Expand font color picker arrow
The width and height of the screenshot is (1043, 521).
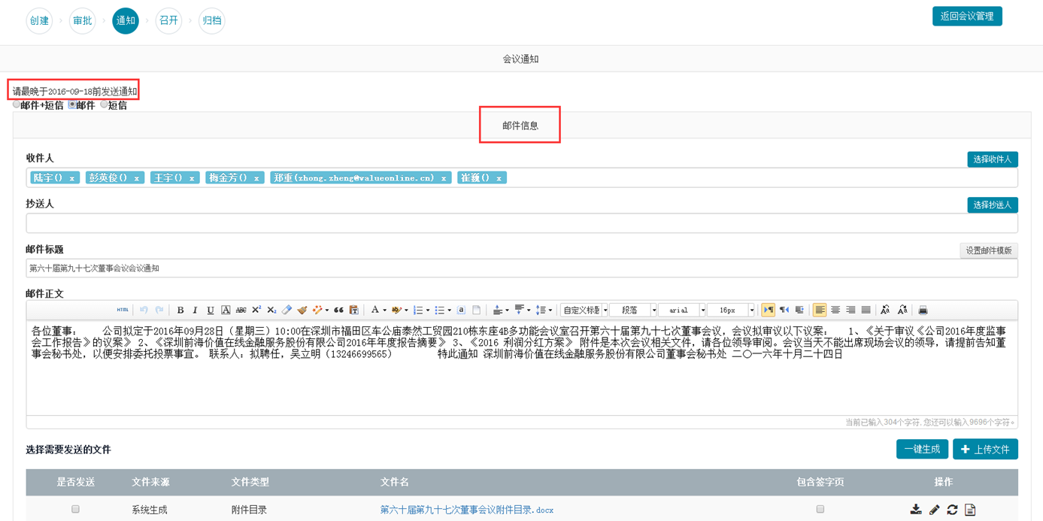(x=384, y=310)
